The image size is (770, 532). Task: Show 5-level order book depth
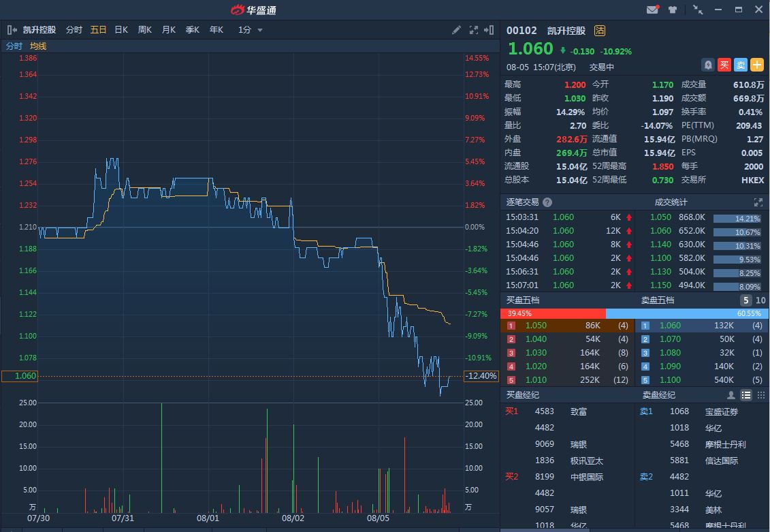[x=745, y=300]
